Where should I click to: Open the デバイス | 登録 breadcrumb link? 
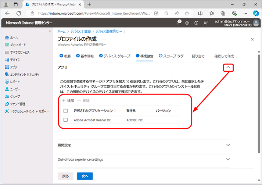coord(80,32)
